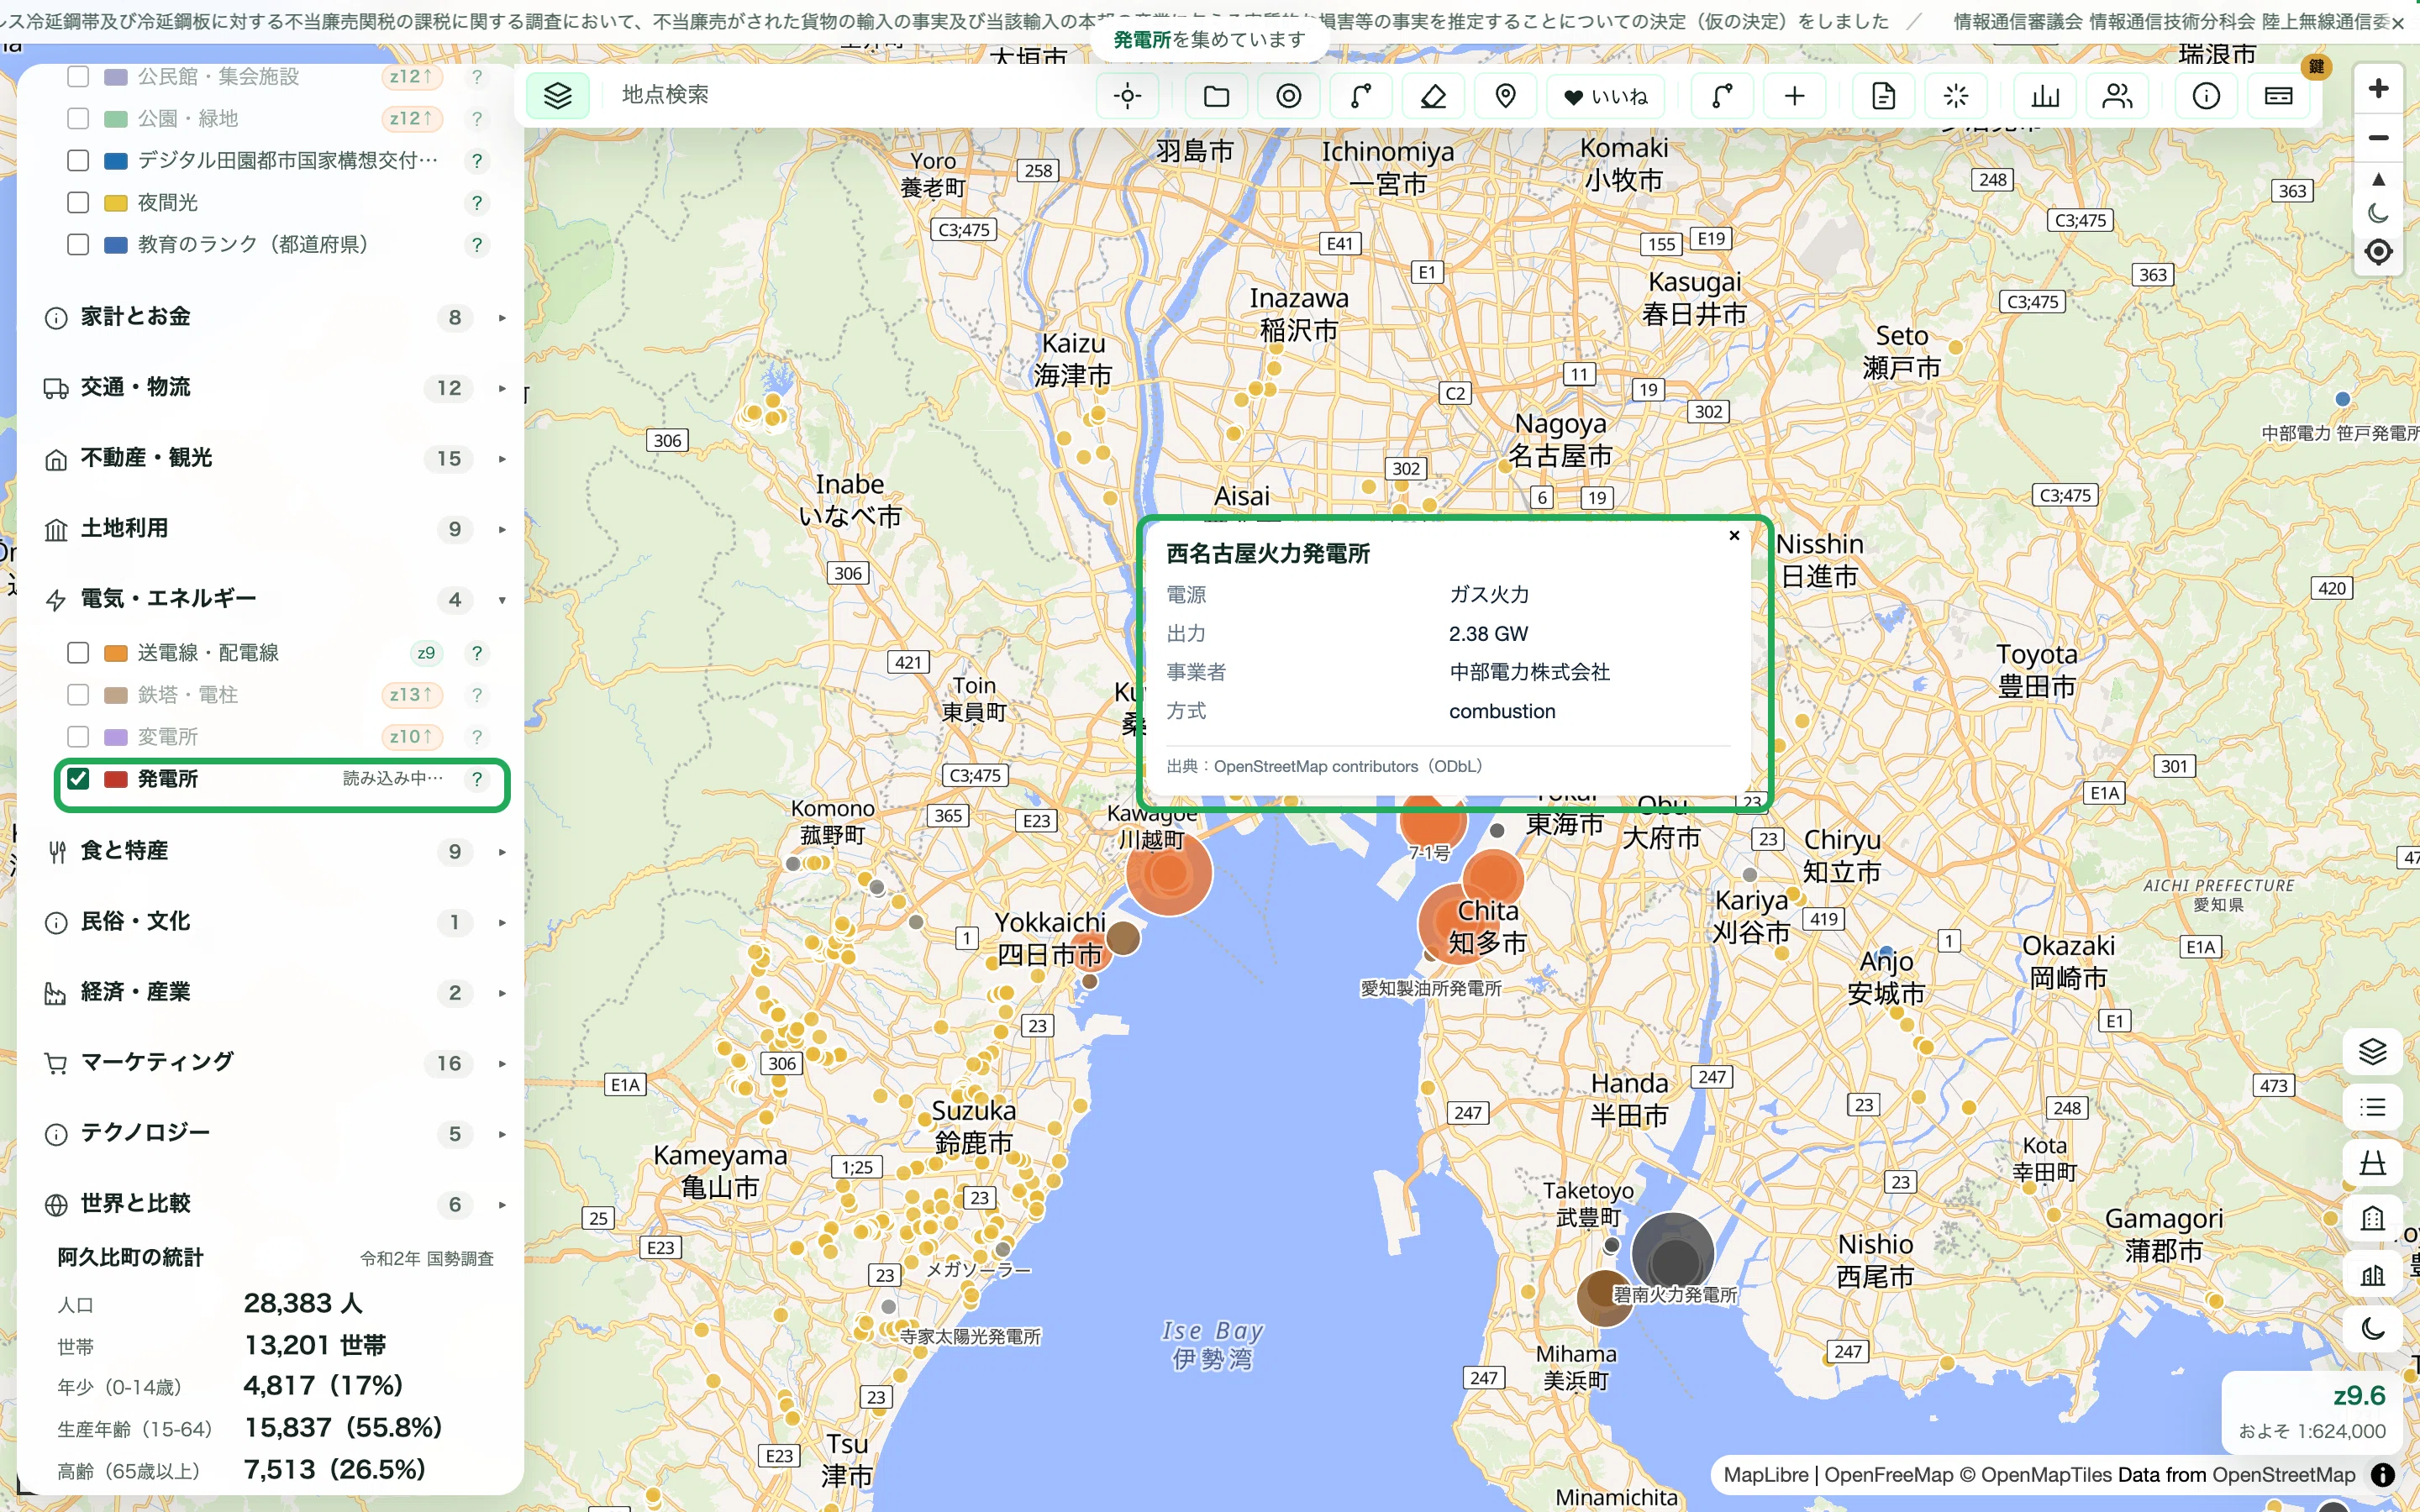
Task: Click the info circle icon in toolbar
Action: click(x=2206, y=96)
